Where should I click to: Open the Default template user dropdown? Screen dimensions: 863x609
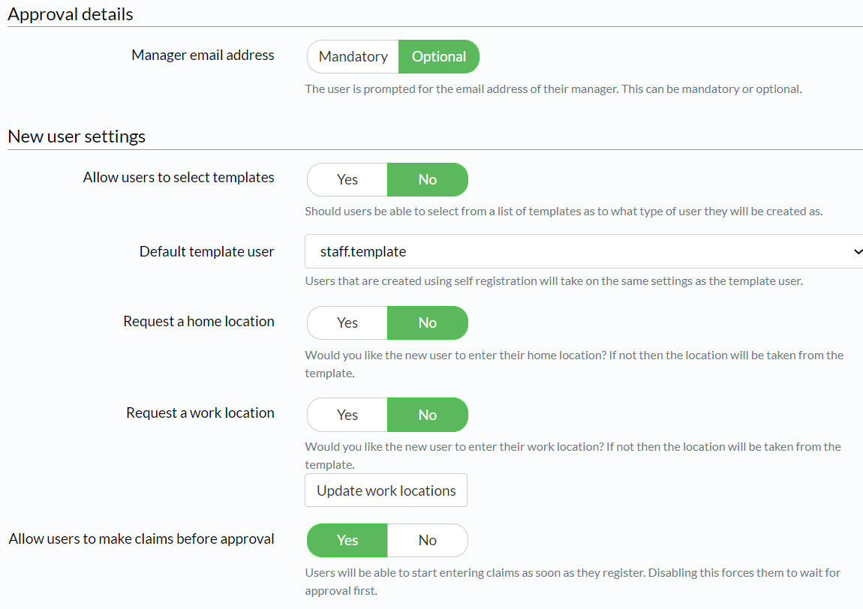tap(584, 251)
